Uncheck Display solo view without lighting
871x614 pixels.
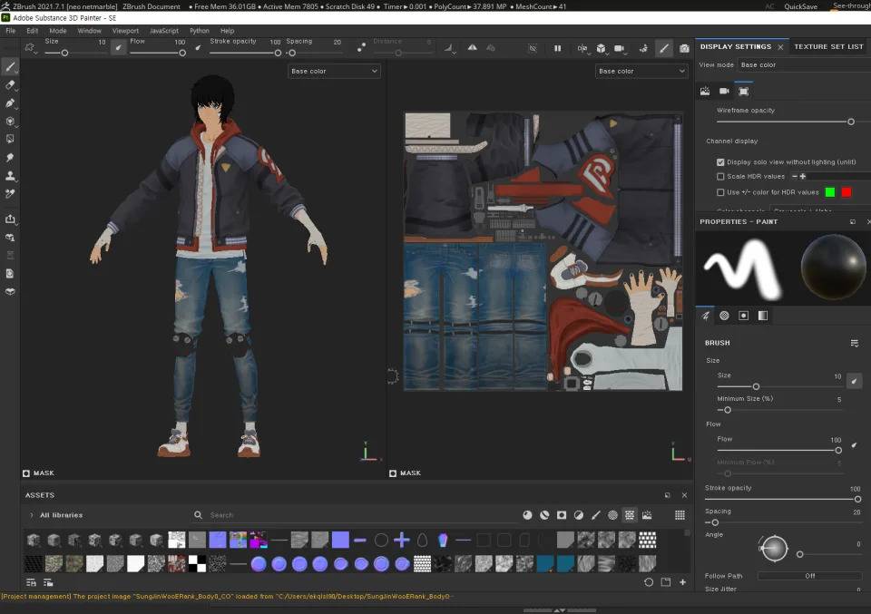(720, 162)
